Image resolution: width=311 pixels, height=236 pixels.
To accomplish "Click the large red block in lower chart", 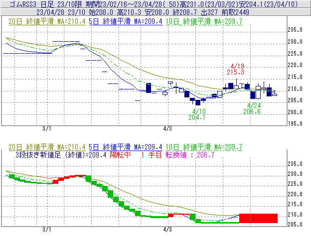I will 259,218.
